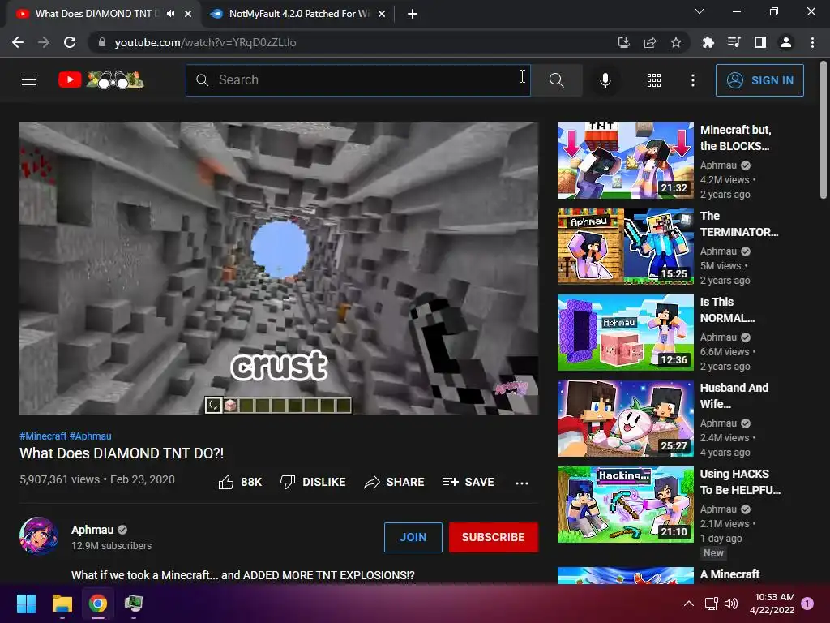Open taskbar clock and date

(x=772, y=604)
